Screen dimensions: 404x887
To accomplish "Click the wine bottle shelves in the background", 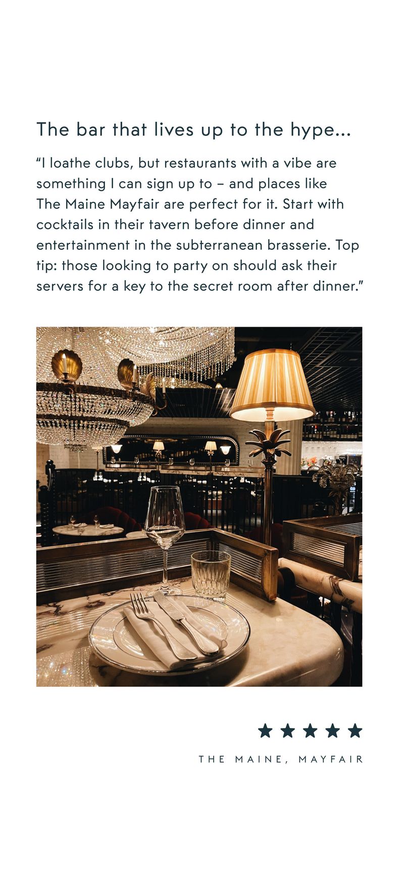I will (x=332, y=425).
